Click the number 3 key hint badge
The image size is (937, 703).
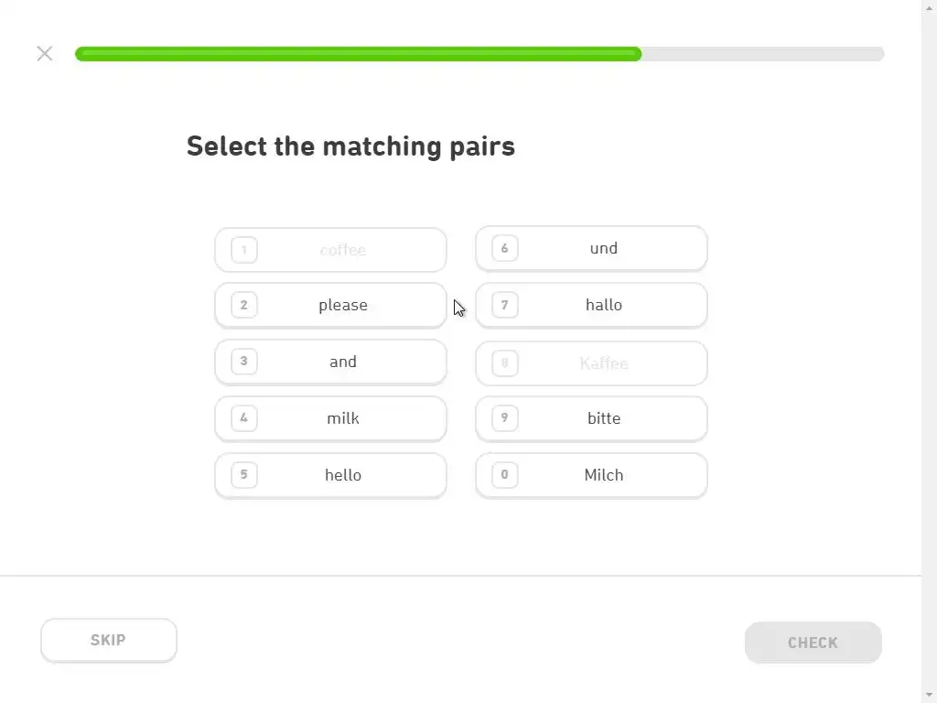243,362
